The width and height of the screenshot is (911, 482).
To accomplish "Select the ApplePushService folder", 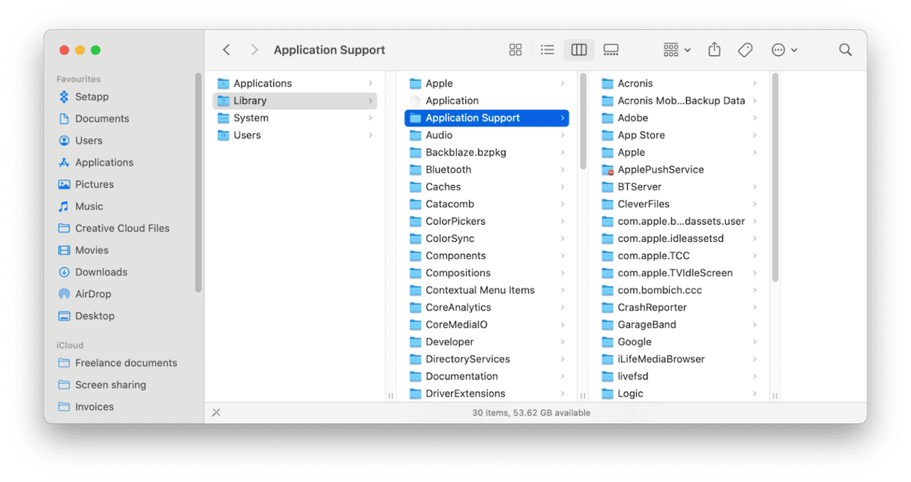I will [680, 169].
